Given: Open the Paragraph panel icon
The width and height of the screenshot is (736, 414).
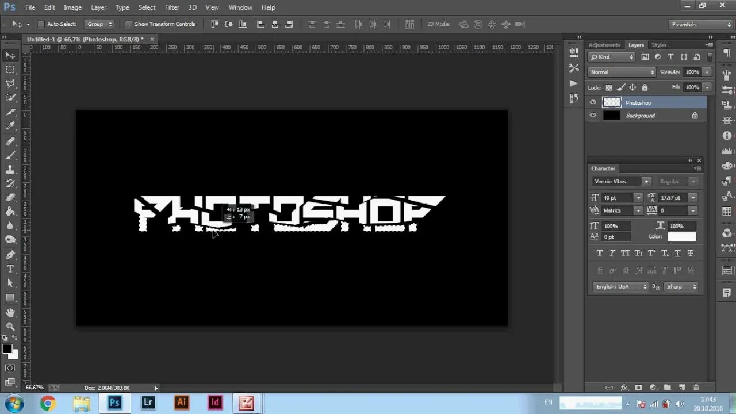Looking at the screenshot, I should pyautogui.click(x=726, y=52).
